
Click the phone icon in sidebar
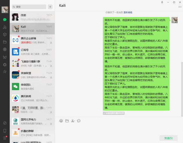tap(5, 131)
